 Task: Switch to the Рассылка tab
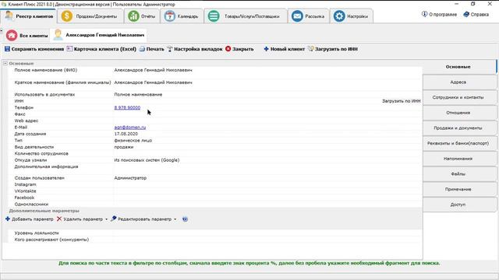pos(308,16)
